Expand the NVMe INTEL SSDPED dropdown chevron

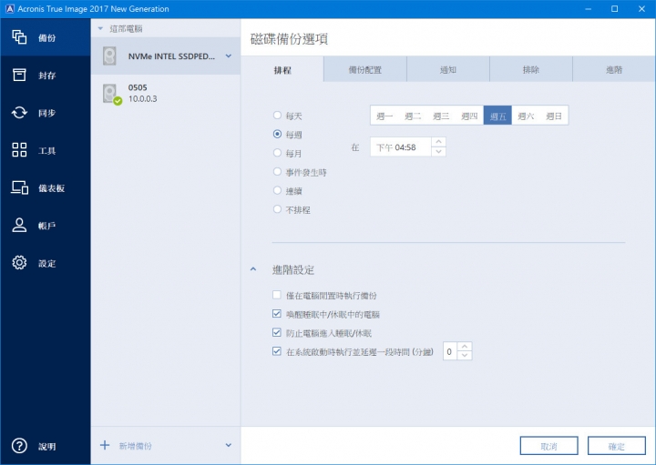click(x=229, y=56)
